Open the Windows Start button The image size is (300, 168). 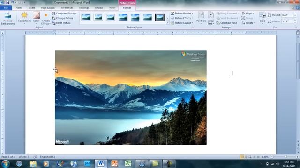pyautogui.click(x=5, y=164)
